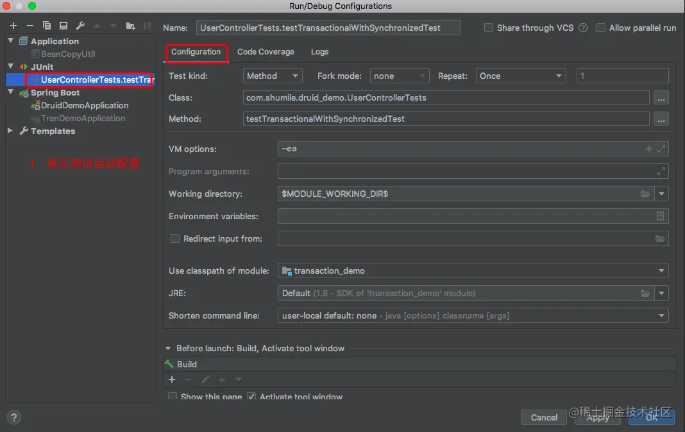Remove the Before launch task
The width and height of the screenshot is (685, 432).
point(189,379)
